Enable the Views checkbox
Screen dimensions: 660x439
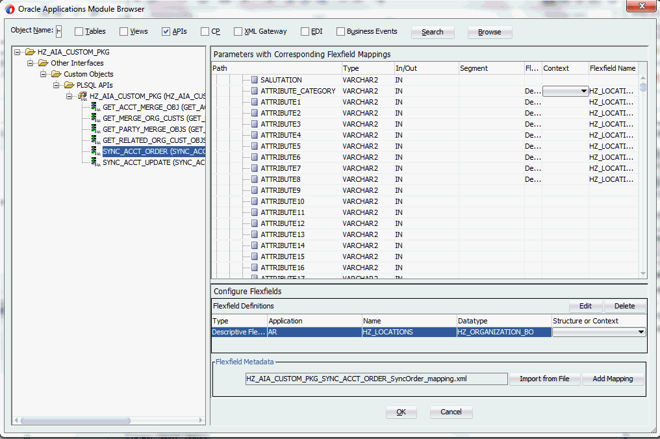(x=123, y=32)
